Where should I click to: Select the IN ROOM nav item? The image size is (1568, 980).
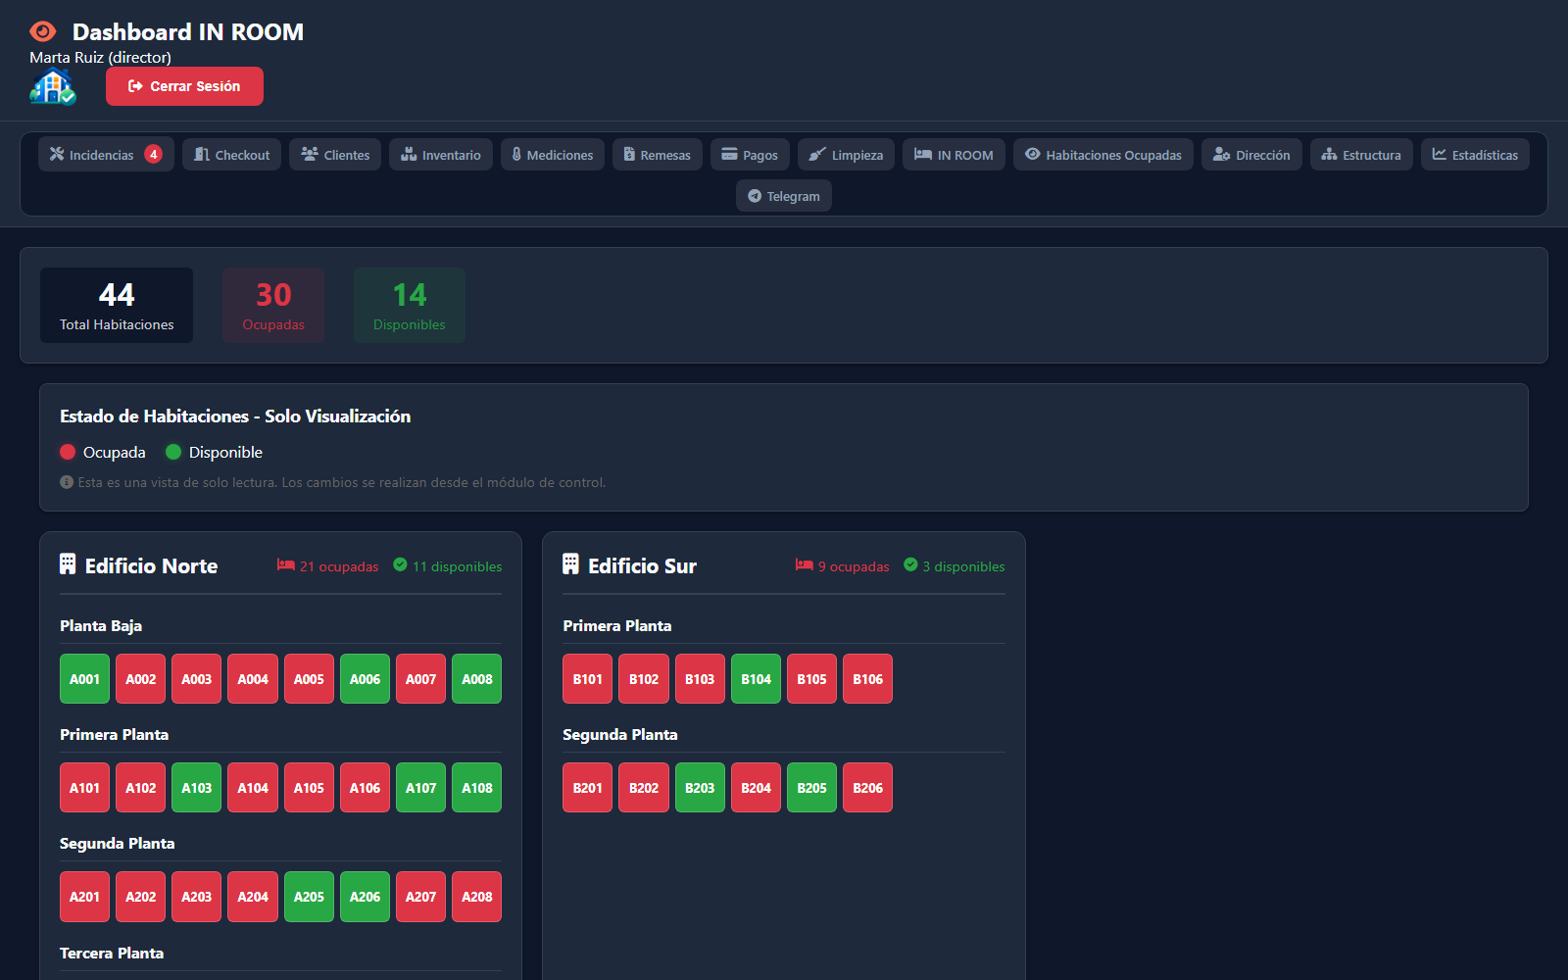tap(954, 155)
